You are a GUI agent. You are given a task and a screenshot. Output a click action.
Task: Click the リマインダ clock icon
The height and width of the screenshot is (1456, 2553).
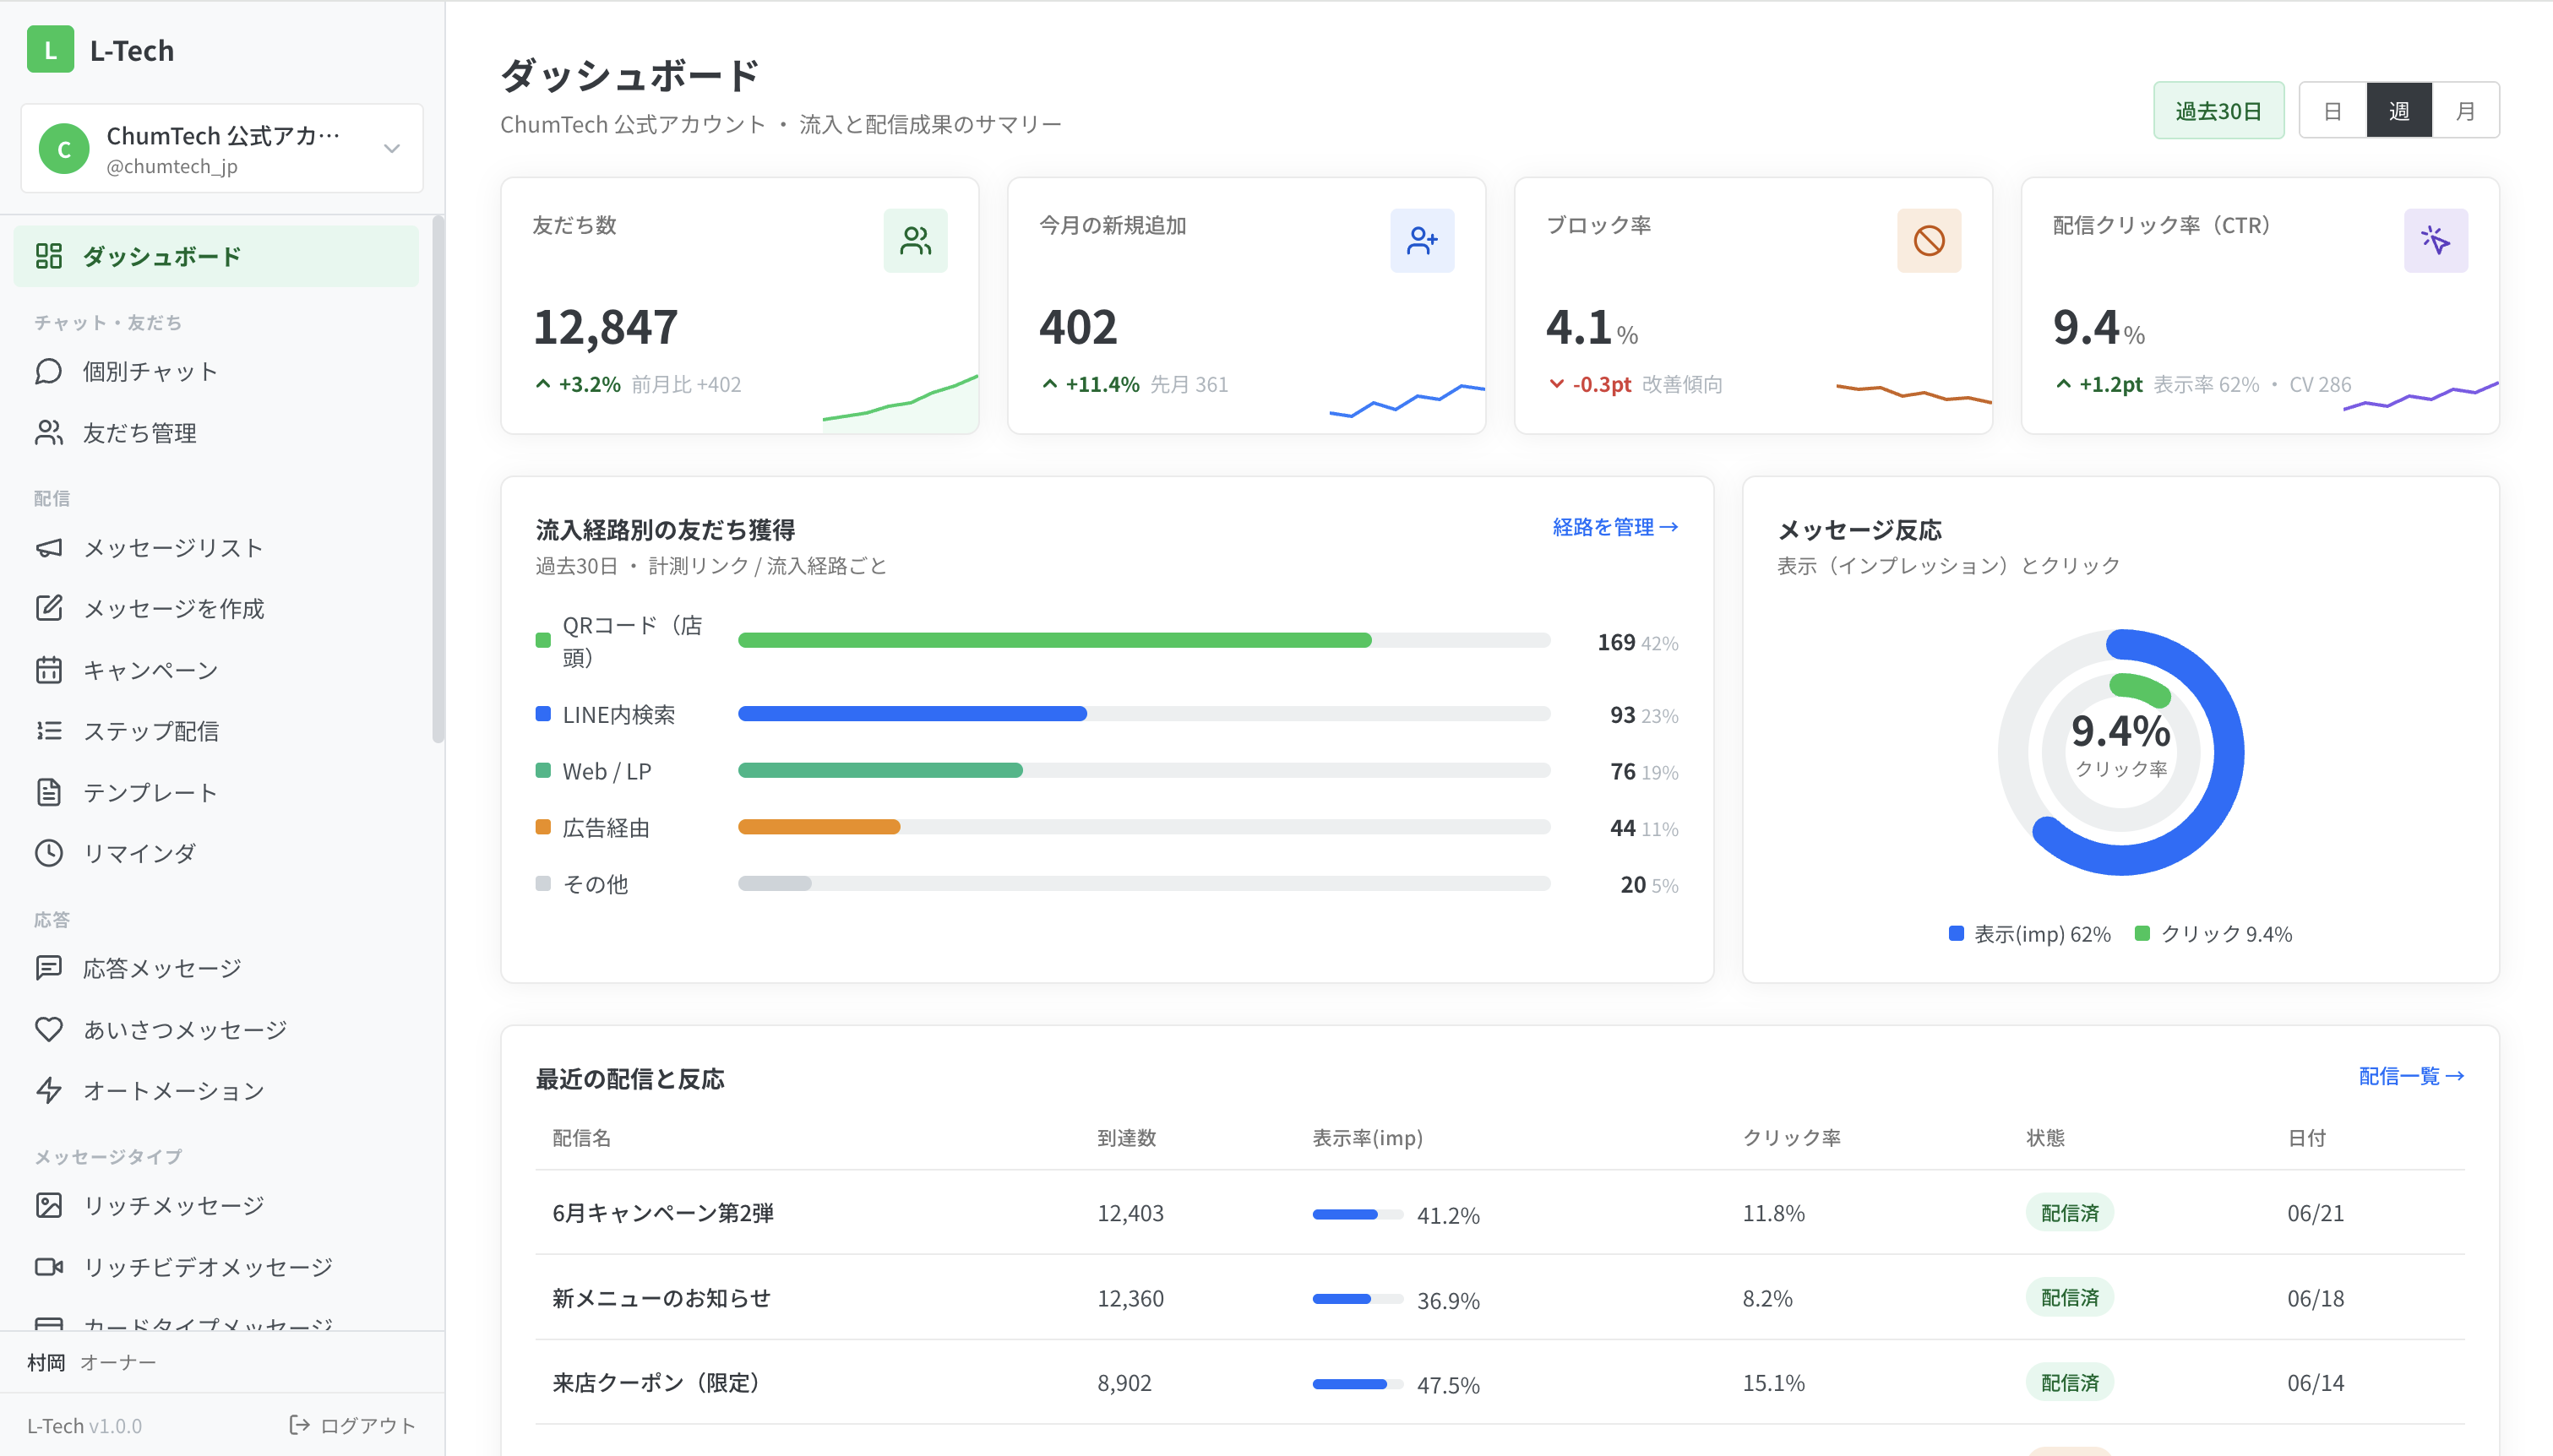point(49,853)
